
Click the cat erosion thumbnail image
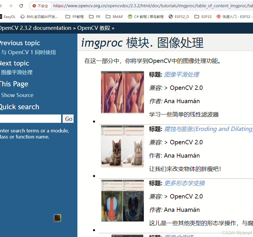[x=123, y=146]
